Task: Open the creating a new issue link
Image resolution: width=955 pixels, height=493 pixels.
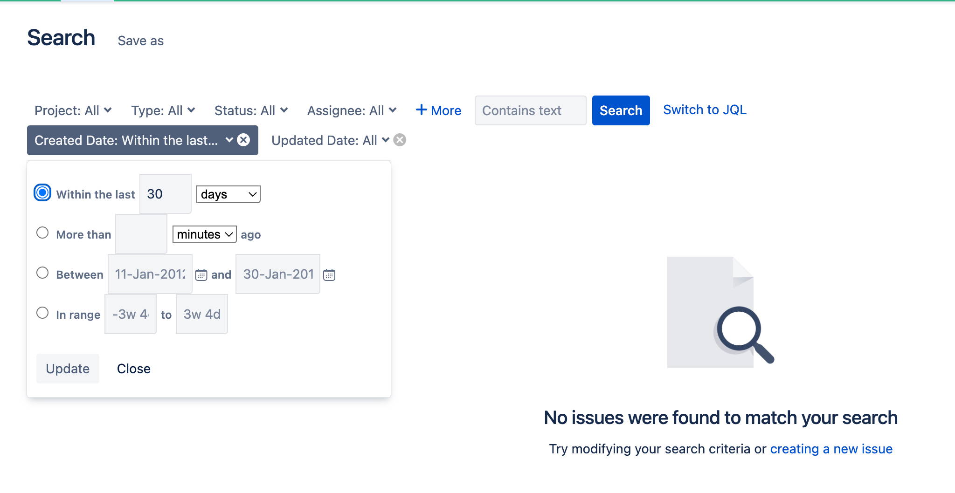Action: point(831,449)
